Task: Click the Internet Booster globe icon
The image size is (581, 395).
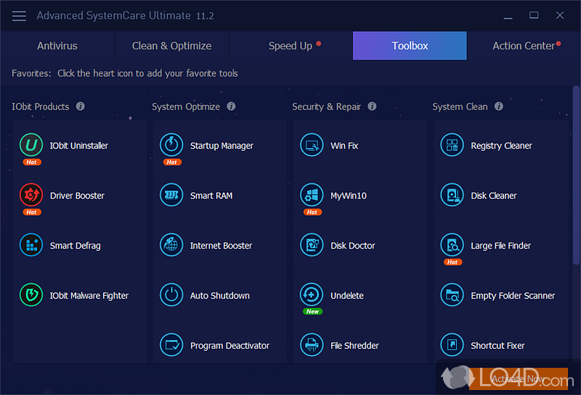Action: [171, 245]
